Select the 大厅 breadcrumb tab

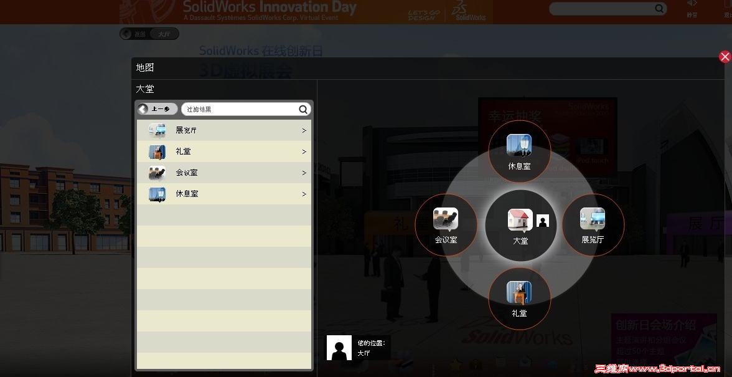[164, 34]
